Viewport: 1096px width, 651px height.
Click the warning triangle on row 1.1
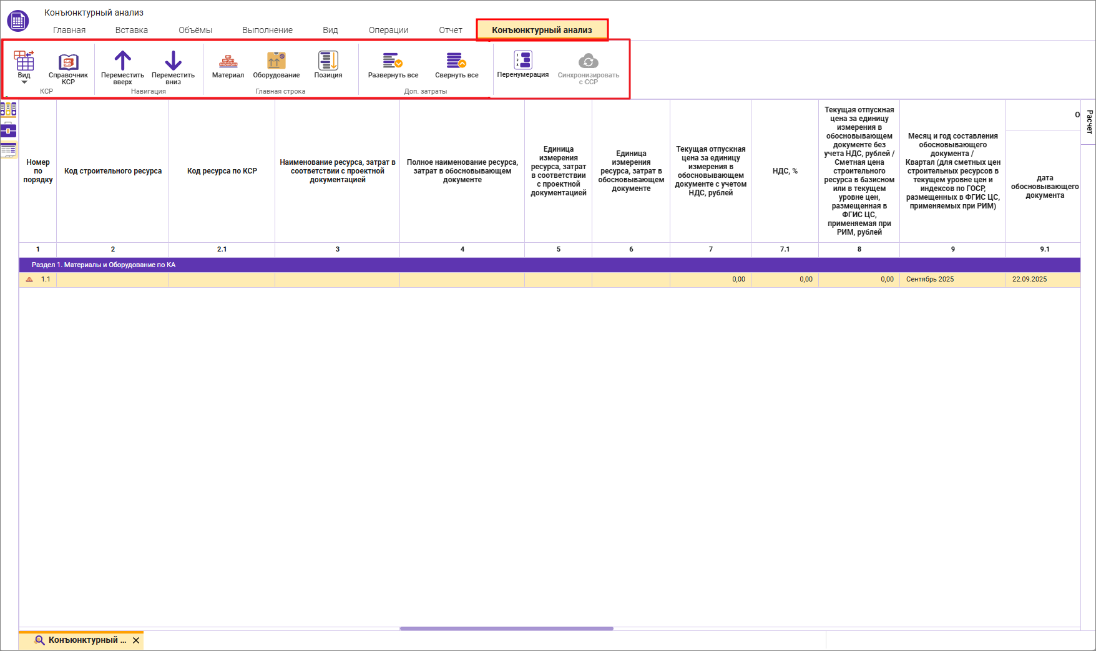29,280
